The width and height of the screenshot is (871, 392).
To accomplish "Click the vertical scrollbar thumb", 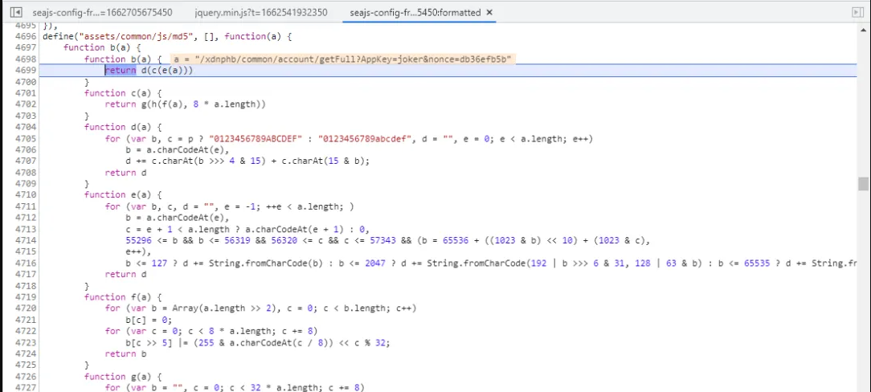I will point(863,184).
